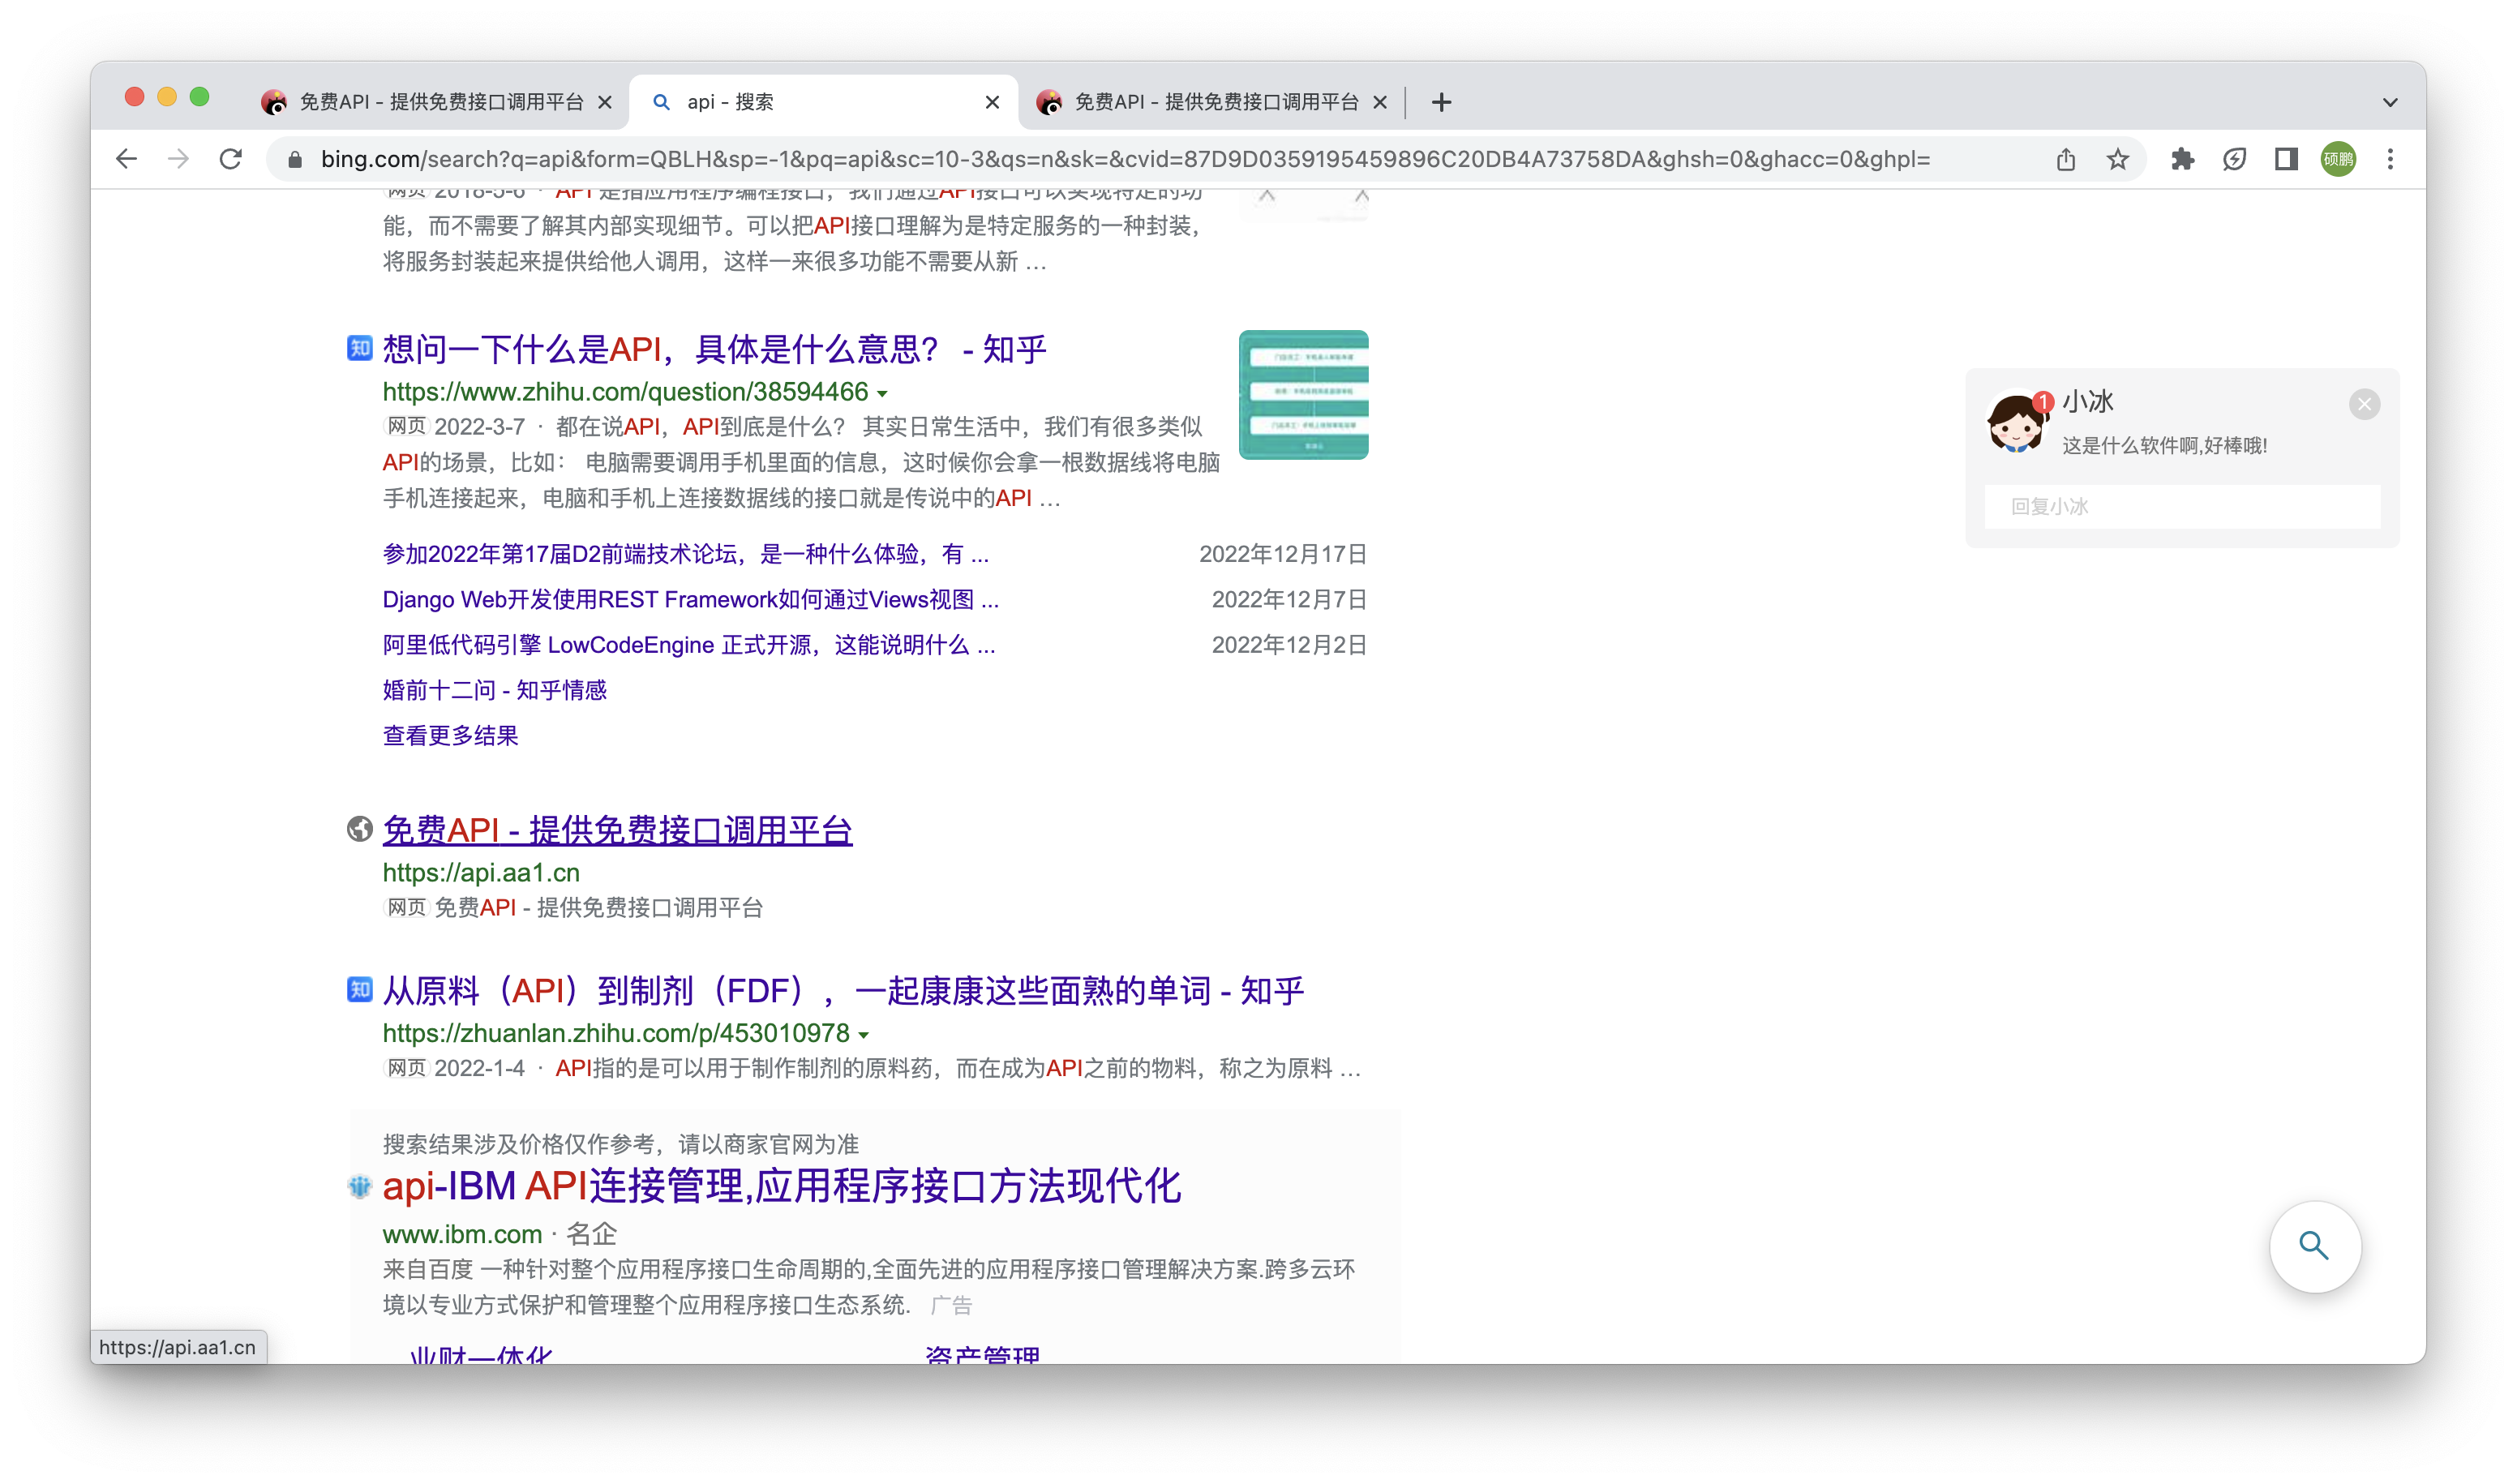Open the share page icon in the address bar
The height and width of the screenshot is (1484, 2517).
click(2066, 159)
